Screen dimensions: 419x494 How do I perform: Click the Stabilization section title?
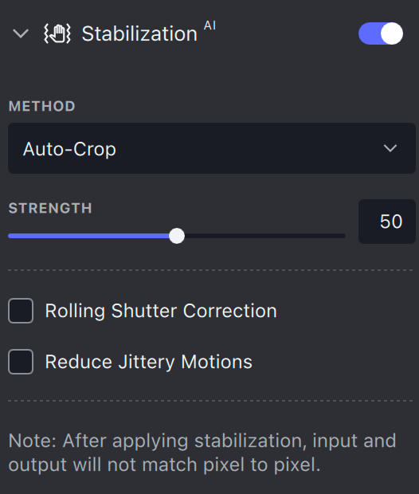[x=139, y=33]
